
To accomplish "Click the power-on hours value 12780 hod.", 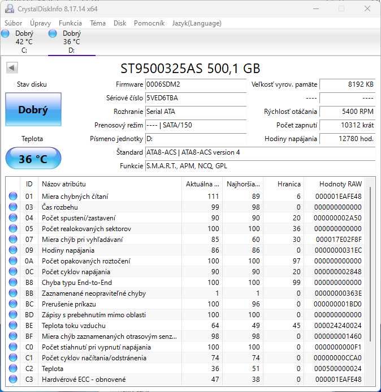I will tap(347, 139).
